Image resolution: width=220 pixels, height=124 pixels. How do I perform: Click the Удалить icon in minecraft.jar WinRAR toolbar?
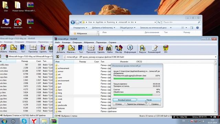[x=101, y=49]
